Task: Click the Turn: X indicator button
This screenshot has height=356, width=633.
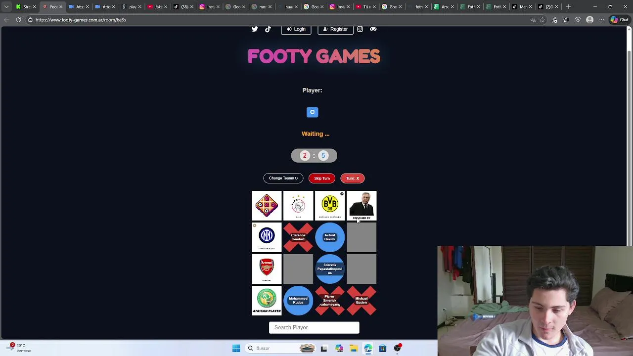Action: pos(353,178)
